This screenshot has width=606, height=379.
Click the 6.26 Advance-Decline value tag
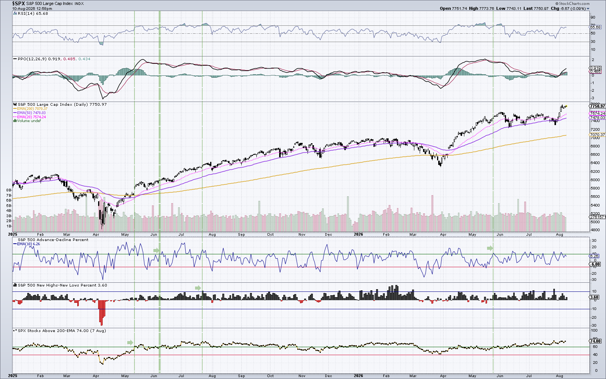pyautogui.click(x=595, y=256)
